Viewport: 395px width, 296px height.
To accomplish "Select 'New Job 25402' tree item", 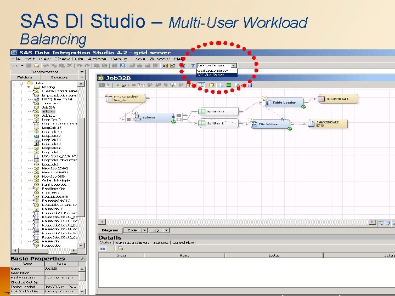I will click(55, 168).
